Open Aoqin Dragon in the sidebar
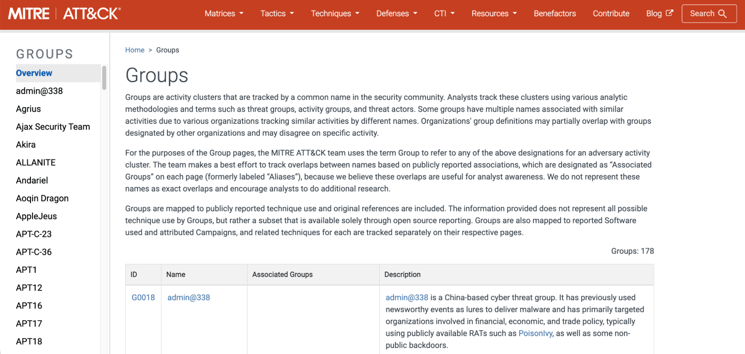 [x=42, y=198]
